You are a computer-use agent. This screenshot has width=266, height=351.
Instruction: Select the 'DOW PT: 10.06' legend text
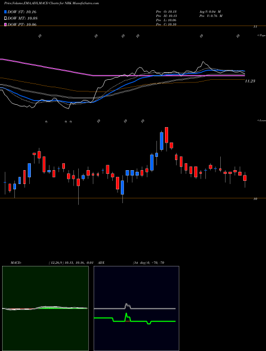click(x=22, y=24)
